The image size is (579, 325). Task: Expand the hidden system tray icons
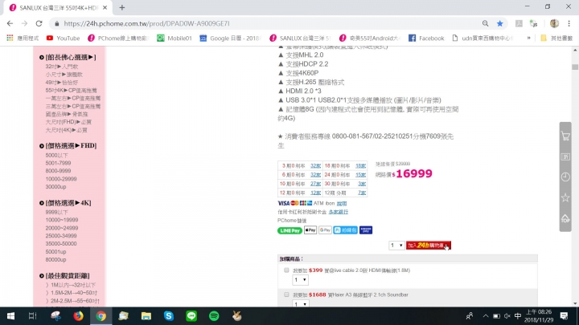click(x=486, y=316)
